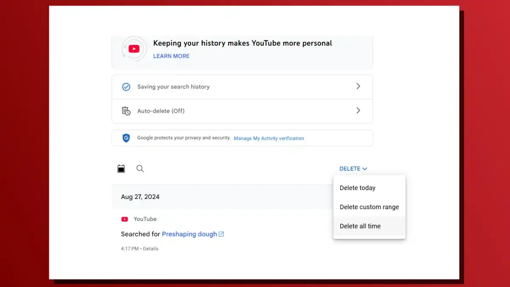510x287 pixels.
Task: Click the Auto-delete (Off) label text
Action: point(161,111)
